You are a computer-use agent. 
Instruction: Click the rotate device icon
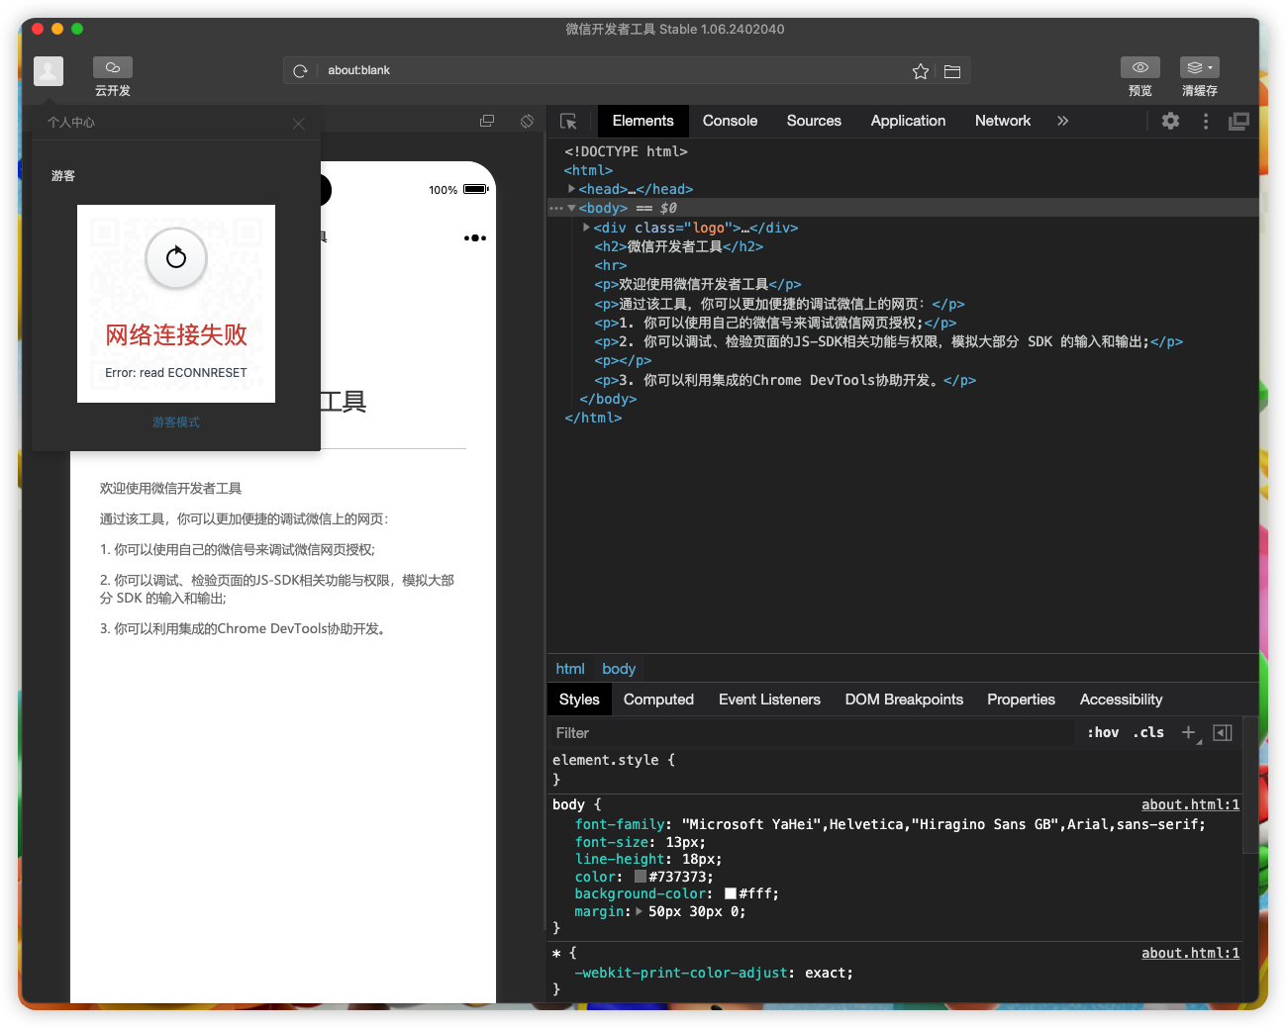coord(527,121)
